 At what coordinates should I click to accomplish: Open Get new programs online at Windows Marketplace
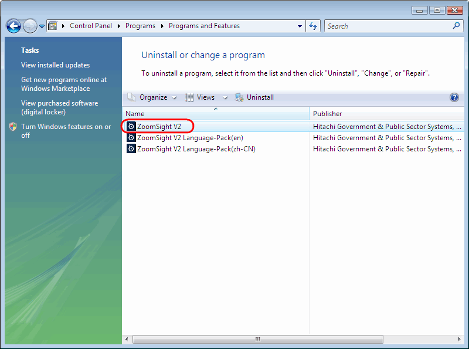64,84
